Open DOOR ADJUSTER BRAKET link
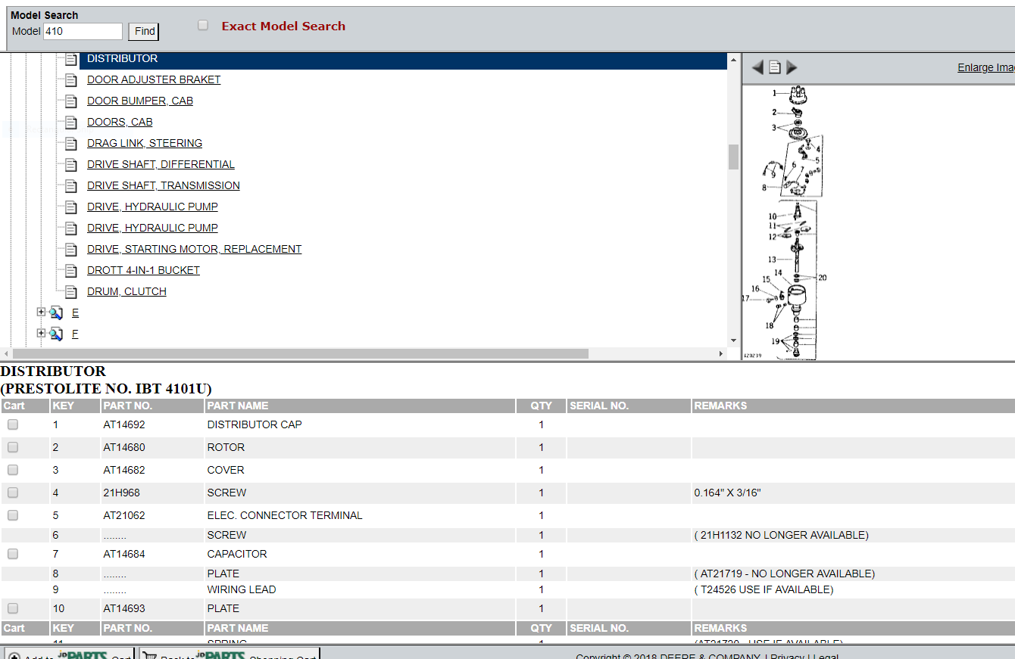The image size is (1015, 659). (154, 79)
